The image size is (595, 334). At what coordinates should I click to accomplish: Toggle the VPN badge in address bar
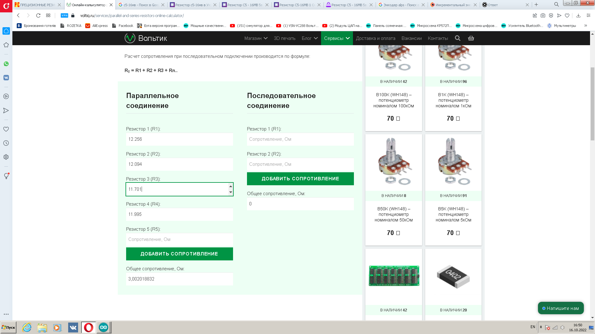(x=64, y=15)
